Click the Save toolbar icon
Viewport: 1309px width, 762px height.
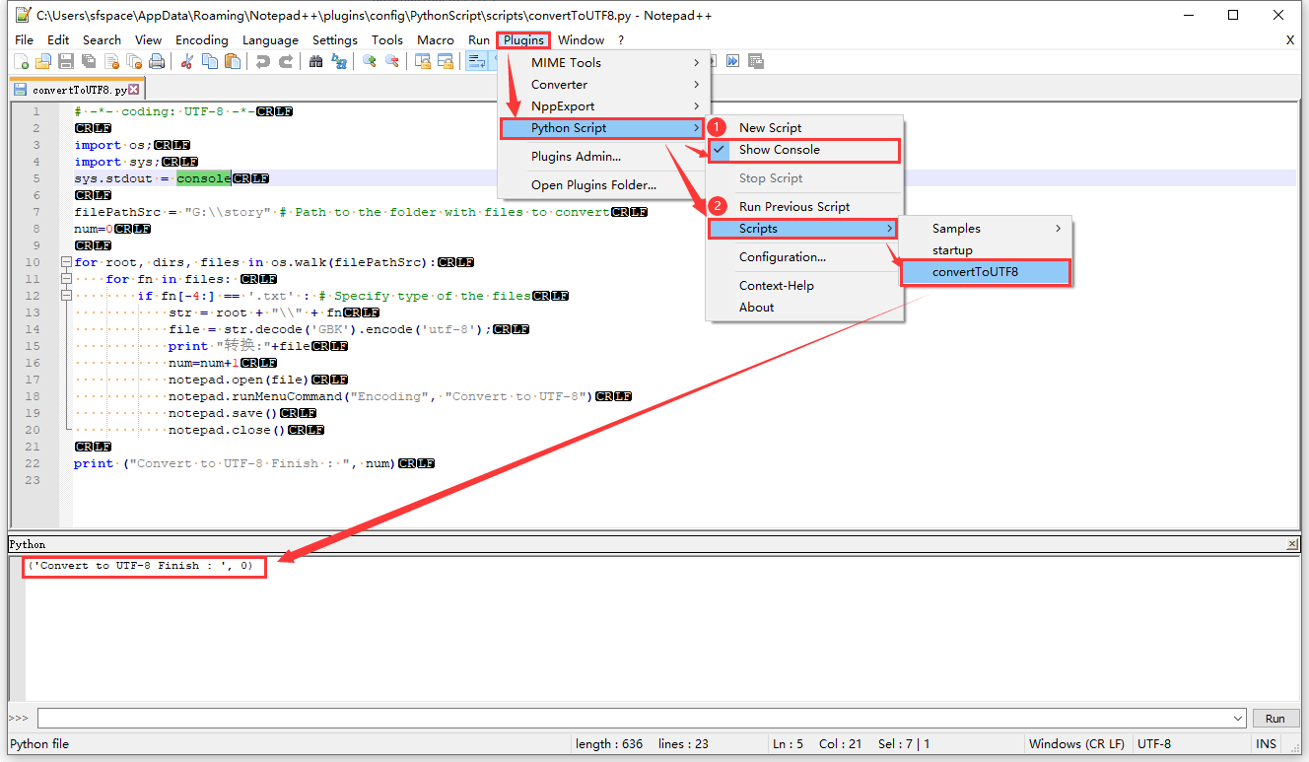(66, 61)
